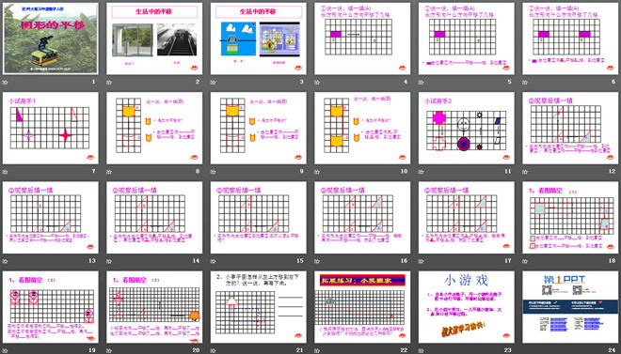The width and height of the screenshot is (621, 354).
Task: Pick the slide 9 thumbnail
Action: (x=258, y=128)
